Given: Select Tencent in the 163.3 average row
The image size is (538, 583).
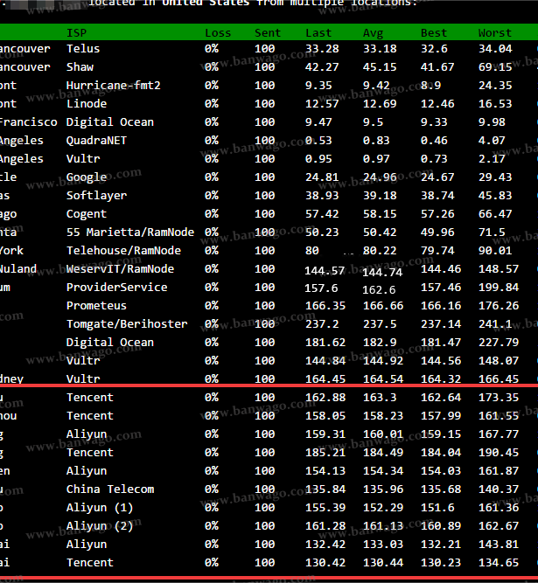Looking at the screenshot, I should (x=90, y=398).
